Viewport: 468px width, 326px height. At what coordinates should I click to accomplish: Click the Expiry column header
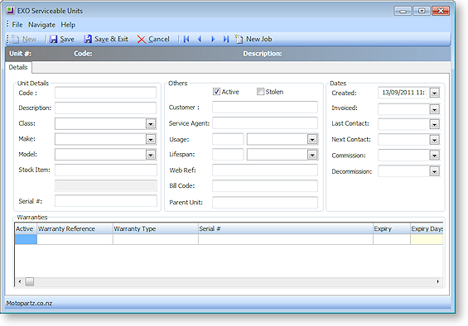(x=392, y=228)
